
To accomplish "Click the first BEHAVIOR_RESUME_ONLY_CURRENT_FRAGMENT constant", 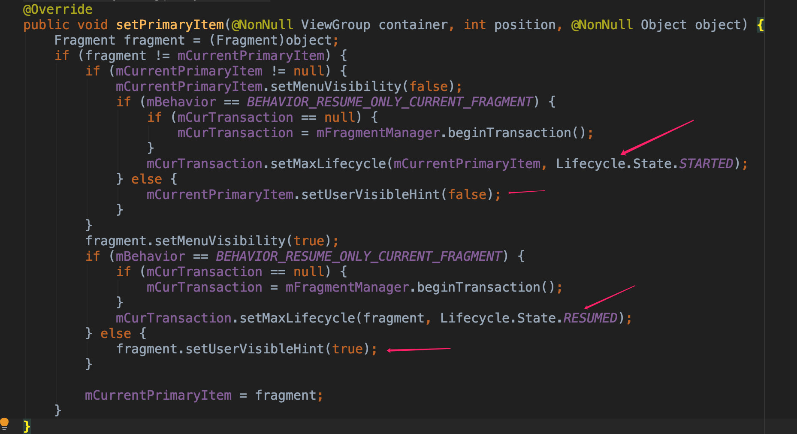I will [389, 102].
